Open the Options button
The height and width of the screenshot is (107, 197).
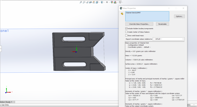pos(179,16)
